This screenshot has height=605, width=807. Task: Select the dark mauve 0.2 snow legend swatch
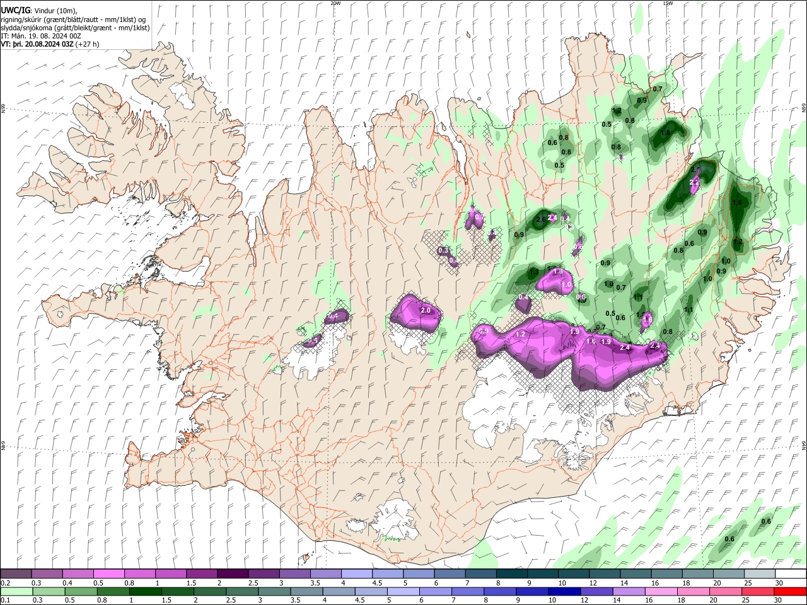pos(16,574)
